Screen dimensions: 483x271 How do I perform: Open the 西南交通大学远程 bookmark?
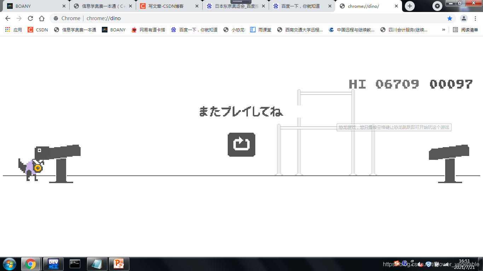click(300, 30)
